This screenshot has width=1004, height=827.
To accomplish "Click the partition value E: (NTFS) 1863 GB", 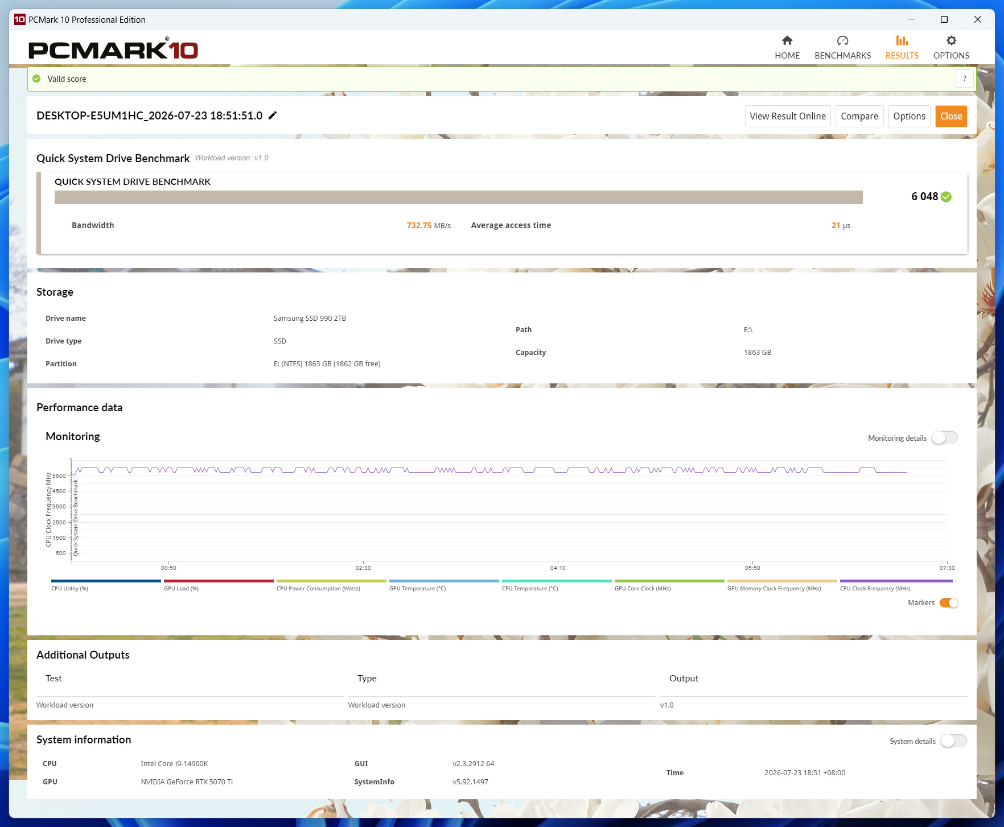I will (327, 364).
